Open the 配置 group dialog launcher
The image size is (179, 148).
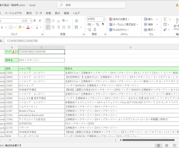(84, 34)
